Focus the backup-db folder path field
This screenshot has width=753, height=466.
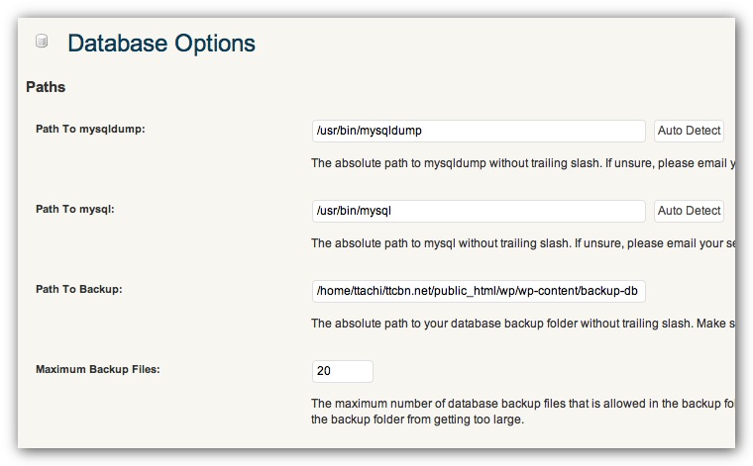479,291
